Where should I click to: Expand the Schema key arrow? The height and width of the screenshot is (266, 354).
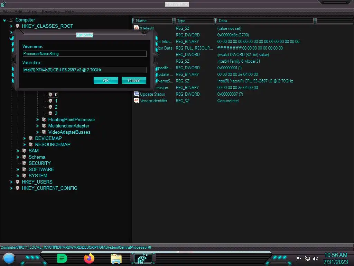[x=17, y=157]
